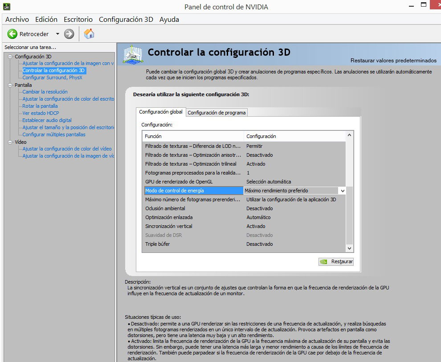Select the Sincronización vertical setting row

tap(245, 226)
